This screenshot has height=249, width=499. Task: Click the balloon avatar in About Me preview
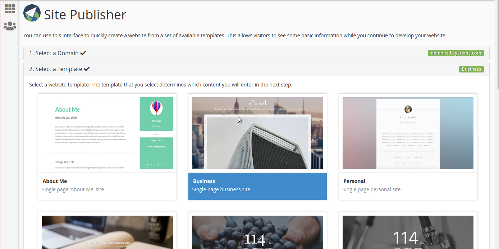tap(156, 108)
